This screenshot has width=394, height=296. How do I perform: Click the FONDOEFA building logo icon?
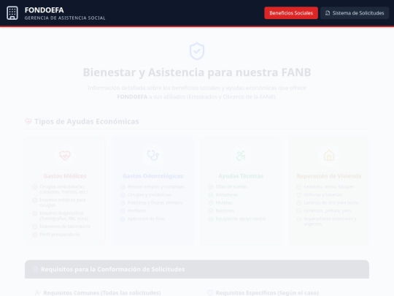(x=12, y=13)
